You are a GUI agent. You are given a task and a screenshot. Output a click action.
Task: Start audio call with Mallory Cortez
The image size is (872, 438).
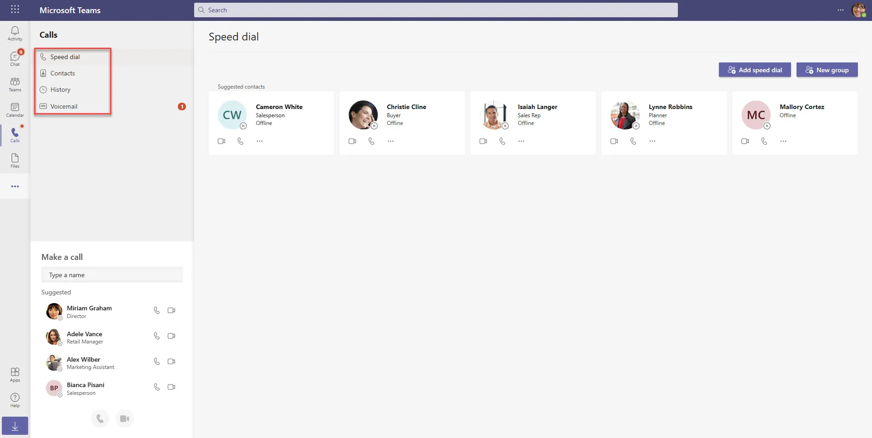[764, 141]
